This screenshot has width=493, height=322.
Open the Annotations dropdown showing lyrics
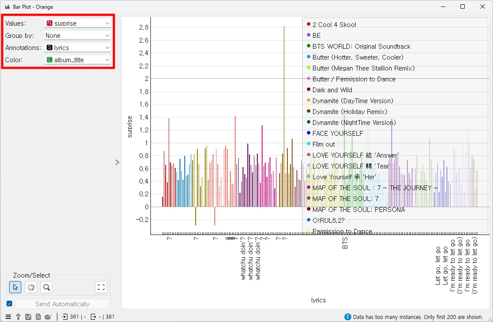coord(78,48)
